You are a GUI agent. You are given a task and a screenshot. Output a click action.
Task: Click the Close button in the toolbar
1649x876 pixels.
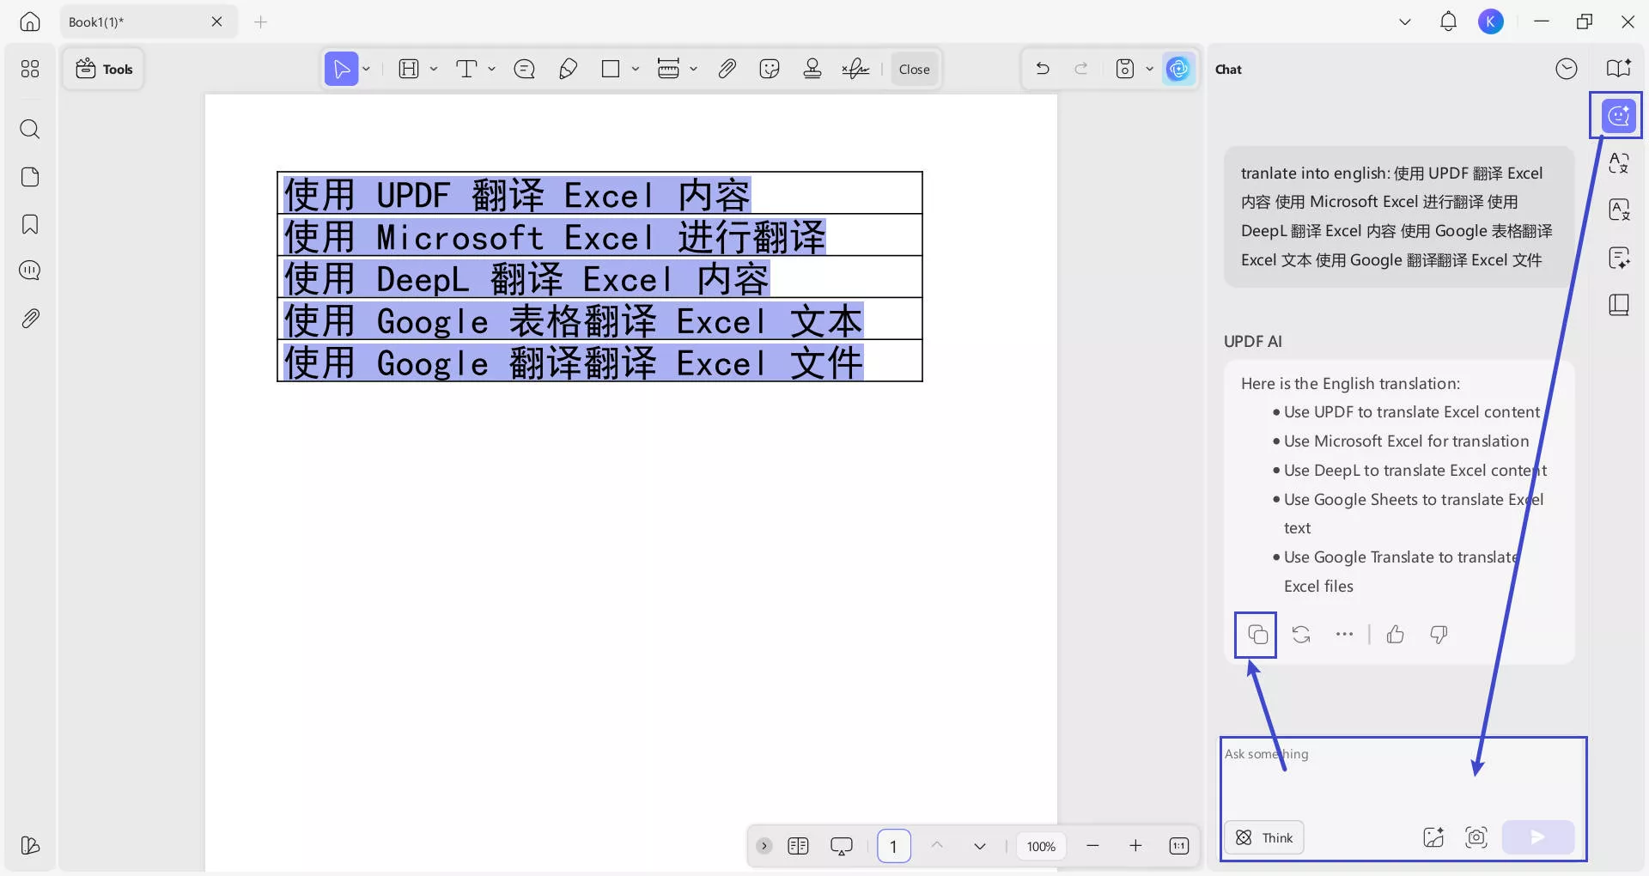914,69
